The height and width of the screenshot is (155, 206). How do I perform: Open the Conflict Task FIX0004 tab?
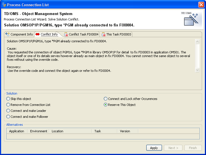click(x=84, y=34)
